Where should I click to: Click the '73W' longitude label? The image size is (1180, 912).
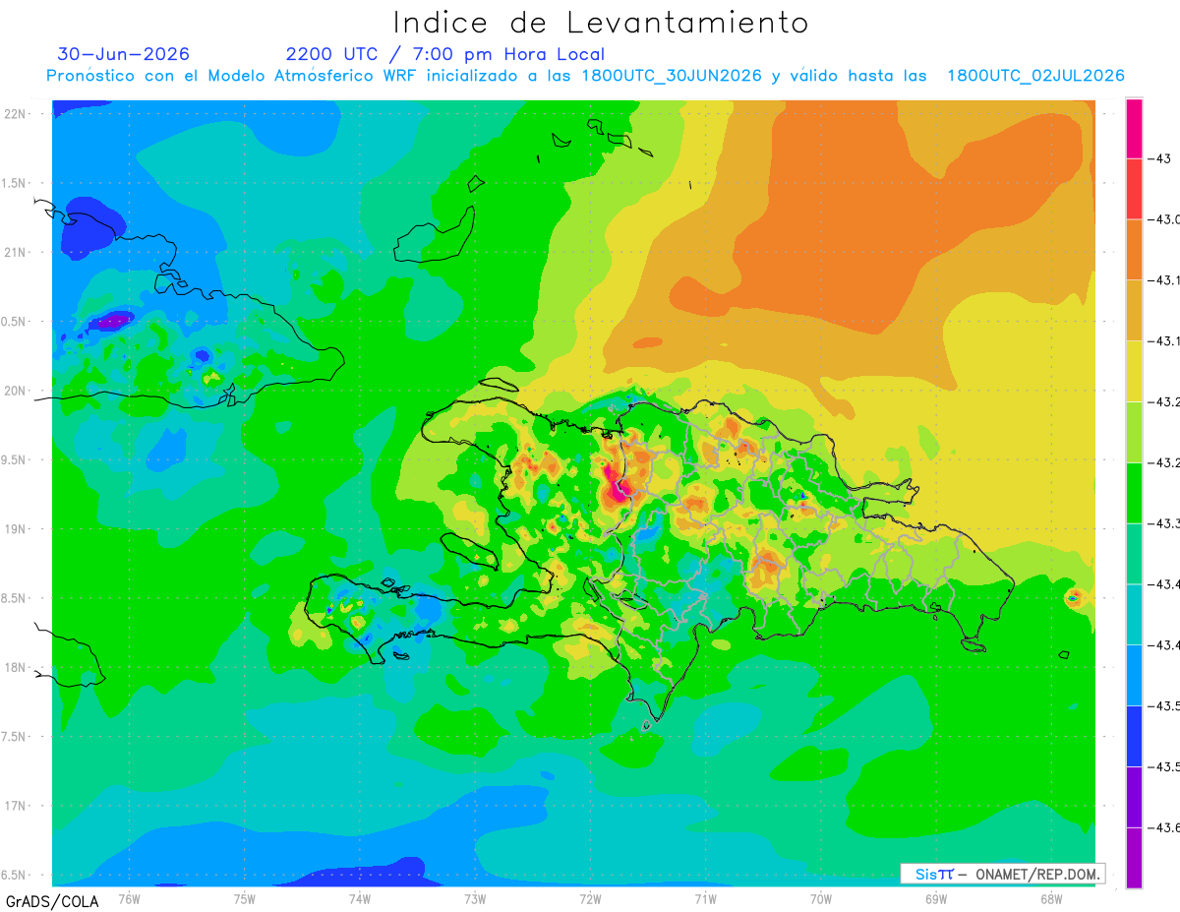475,899
